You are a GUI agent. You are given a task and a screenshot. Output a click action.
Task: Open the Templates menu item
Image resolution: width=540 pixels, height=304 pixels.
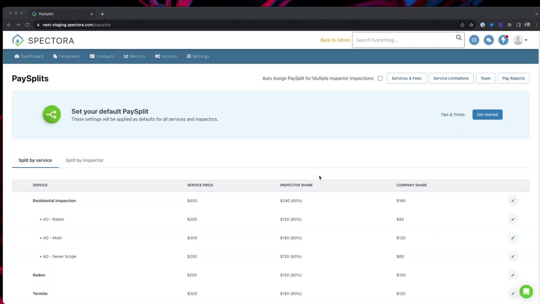point(67,56)
